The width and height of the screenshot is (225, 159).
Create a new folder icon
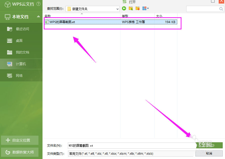click(x=137, y=8)
